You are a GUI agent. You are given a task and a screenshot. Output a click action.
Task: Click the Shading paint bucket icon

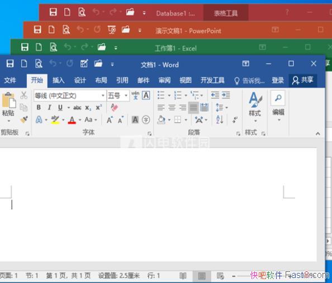tap(162, 120)
